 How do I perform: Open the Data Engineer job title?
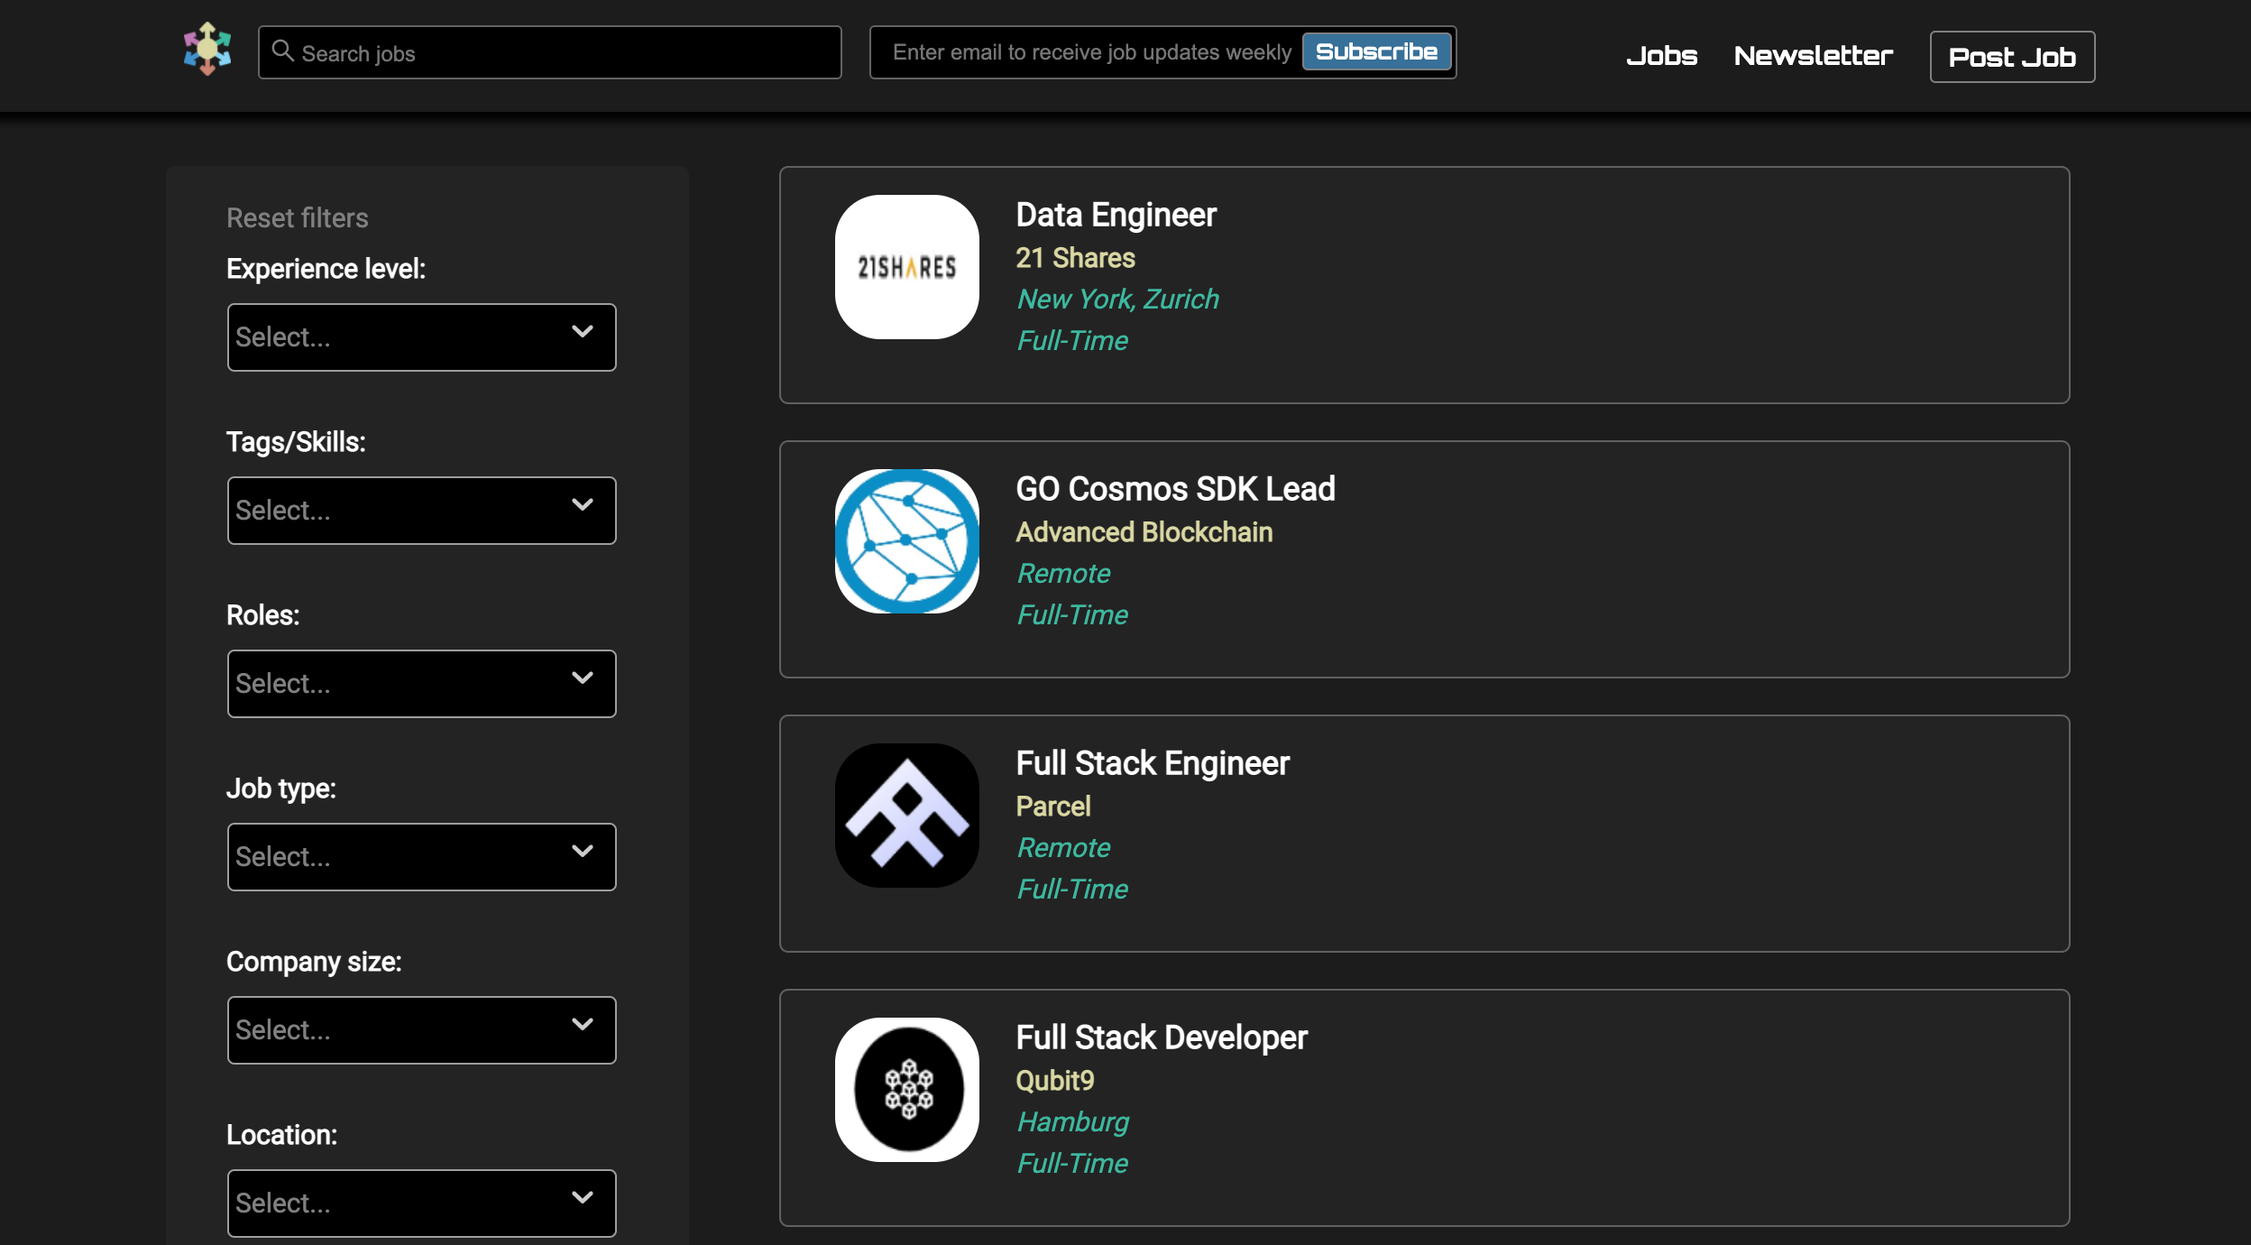click(1116, 215)
